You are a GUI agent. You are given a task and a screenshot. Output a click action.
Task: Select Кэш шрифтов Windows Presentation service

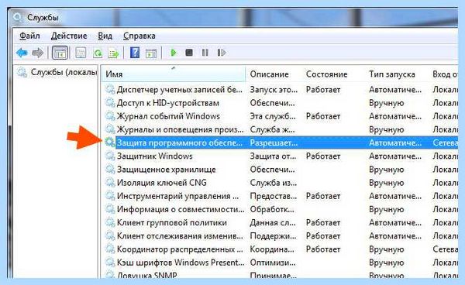181,263
